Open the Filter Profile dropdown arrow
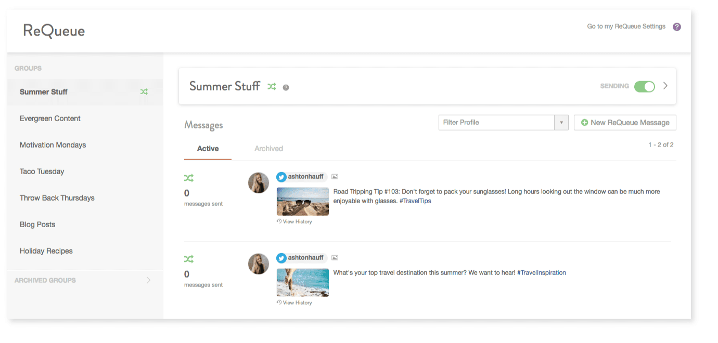Image resolution: width=718 pixels, height=343 pixels. tap(561, 123)
